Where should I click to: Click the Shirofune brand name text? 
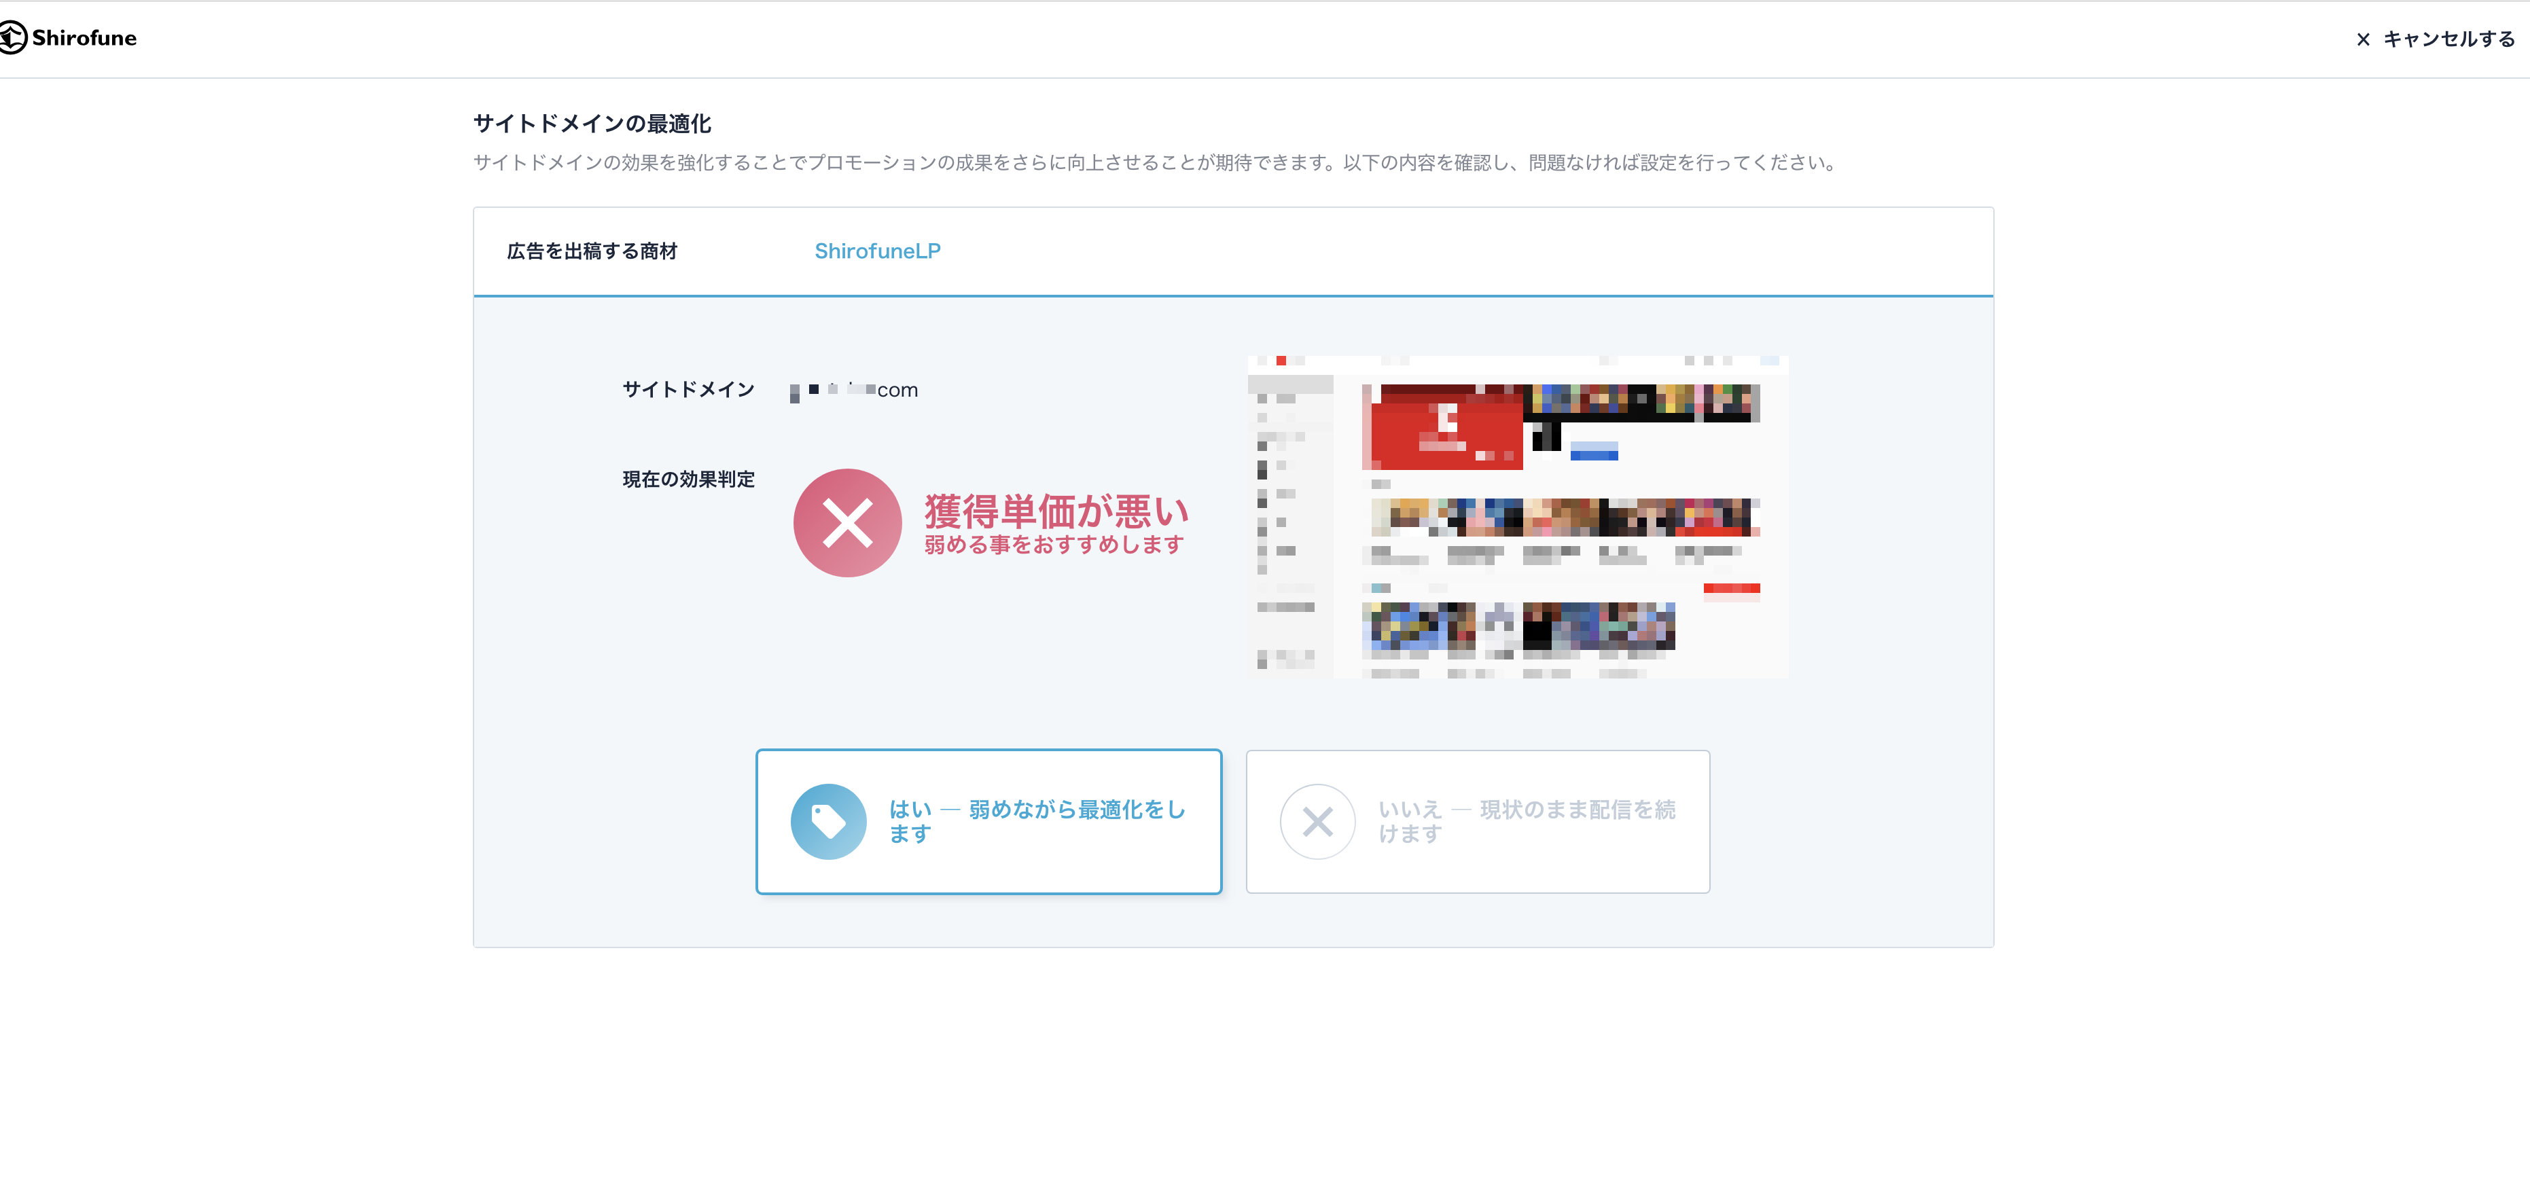pyautogui.click(x=84, y=38)
